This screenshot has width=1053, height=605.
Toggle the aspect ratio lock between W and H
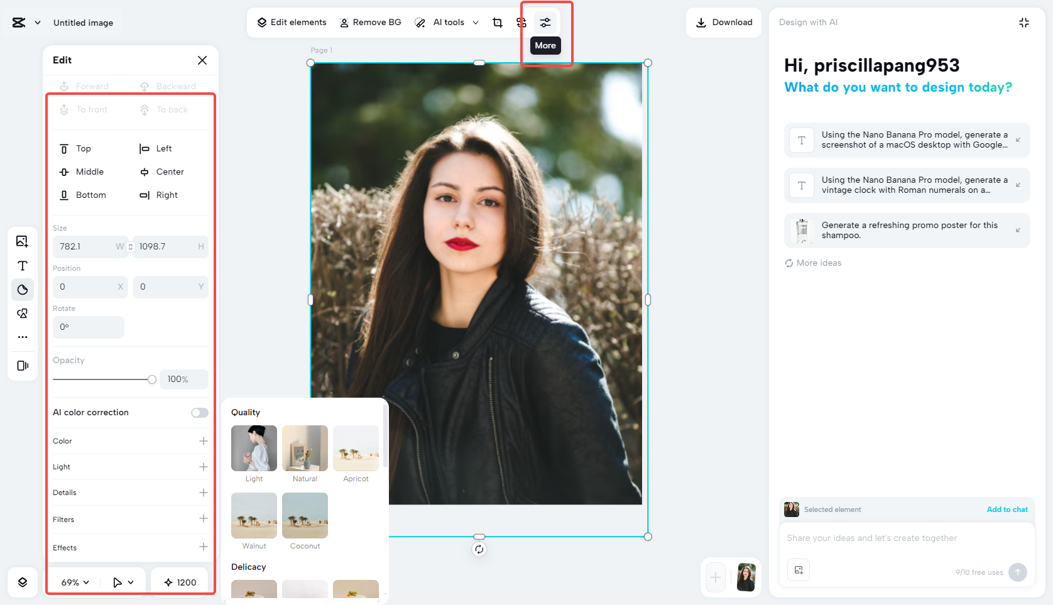point(131,247)
